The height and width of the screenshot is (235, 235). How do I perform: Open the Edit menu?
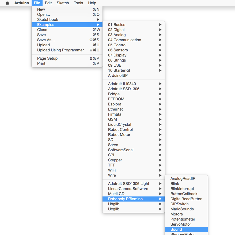48,3
